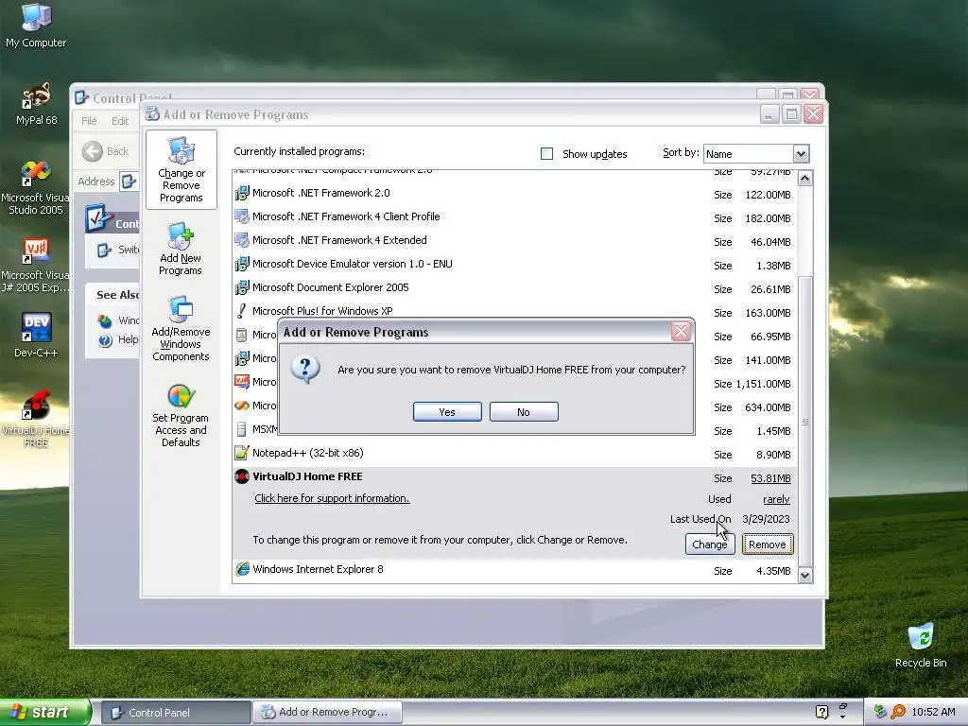Viewport: 968px width, 726px height.
Task: Click the Windows Internet Explorer 8 icon
Action: coord(243,569)
